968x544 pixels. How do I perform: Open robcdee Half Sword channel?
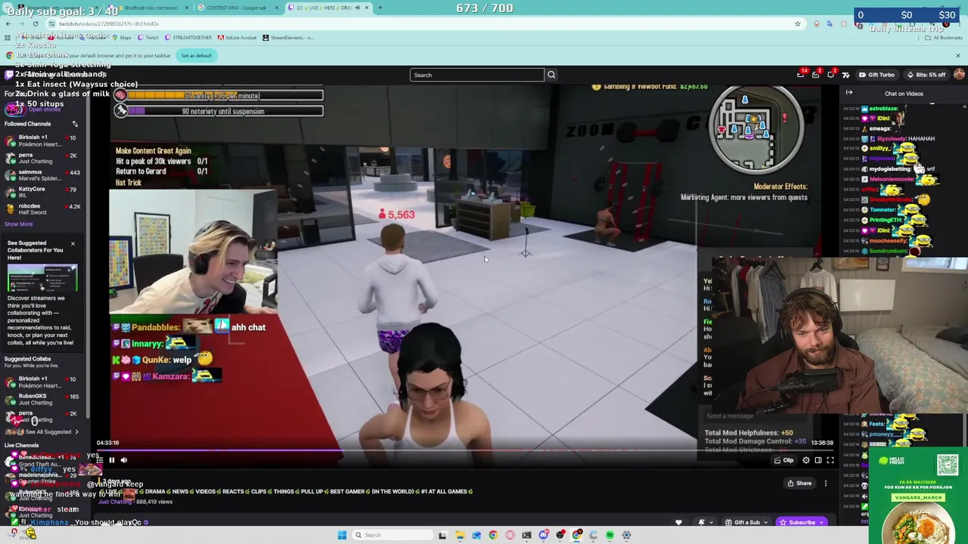click(43, 209)
